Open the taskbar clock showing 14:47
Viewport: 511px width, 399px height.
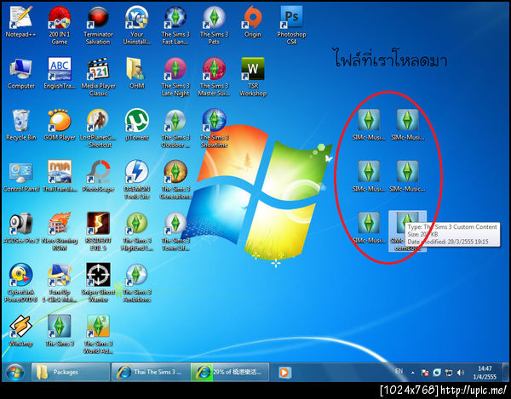pyautogui.click(x=485, y=373)
